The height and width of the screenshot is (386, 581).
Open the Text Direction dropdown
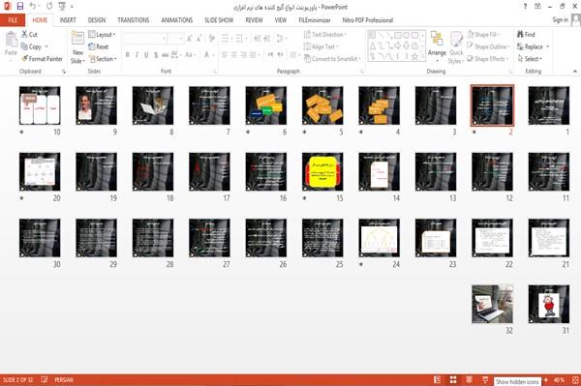(325, 35)
